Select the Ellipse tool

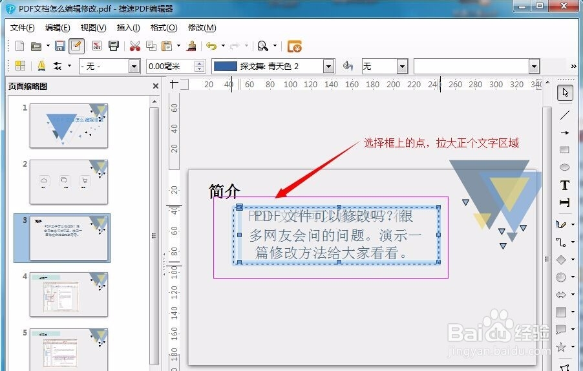click(564, 167)
